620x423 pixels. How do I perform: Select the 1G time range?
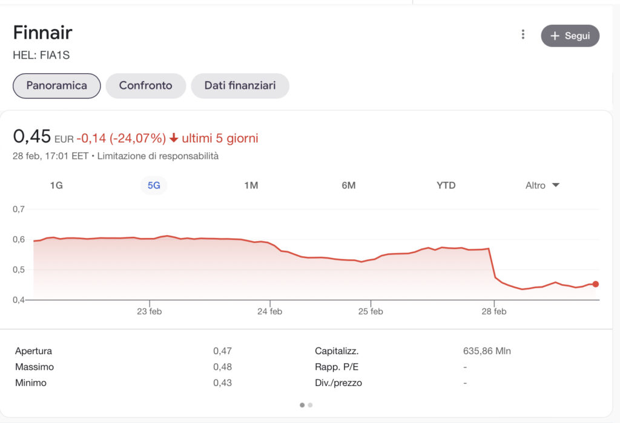pyautogui.click(x=56, y=186)
